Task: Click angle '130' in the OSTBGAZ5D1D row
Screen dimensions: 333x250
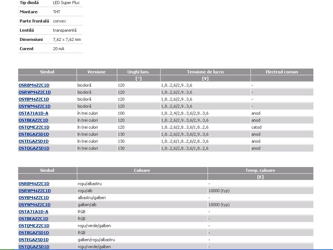Action: (x=121, y=134)
